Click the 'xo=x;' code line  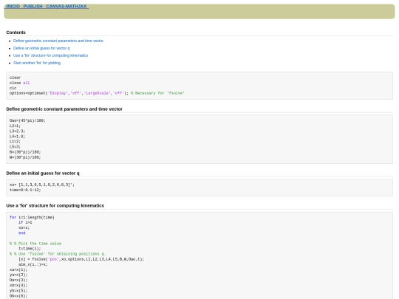pos(24,228)
